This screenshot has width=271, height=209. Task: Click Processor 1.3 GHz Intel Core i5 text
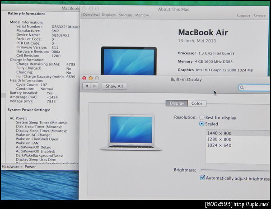point(206,53)
